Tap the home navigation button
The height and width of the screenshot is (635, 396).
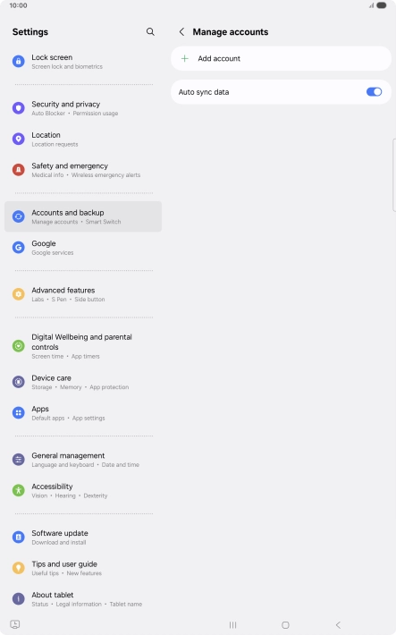click(285, 625)
